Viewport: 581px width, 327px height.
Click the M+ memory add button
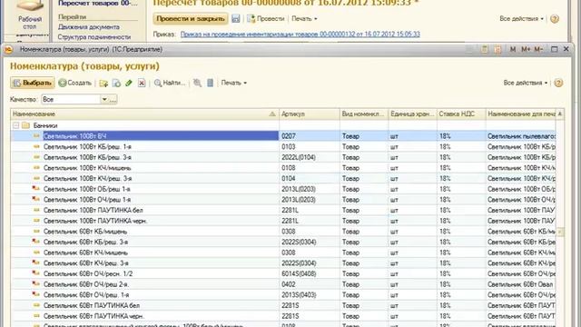click(526, 49)
